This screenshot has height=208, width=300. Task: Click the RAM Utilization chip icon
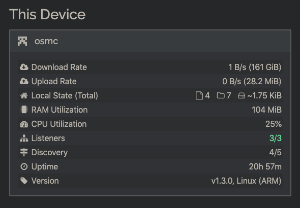(24, 110)
